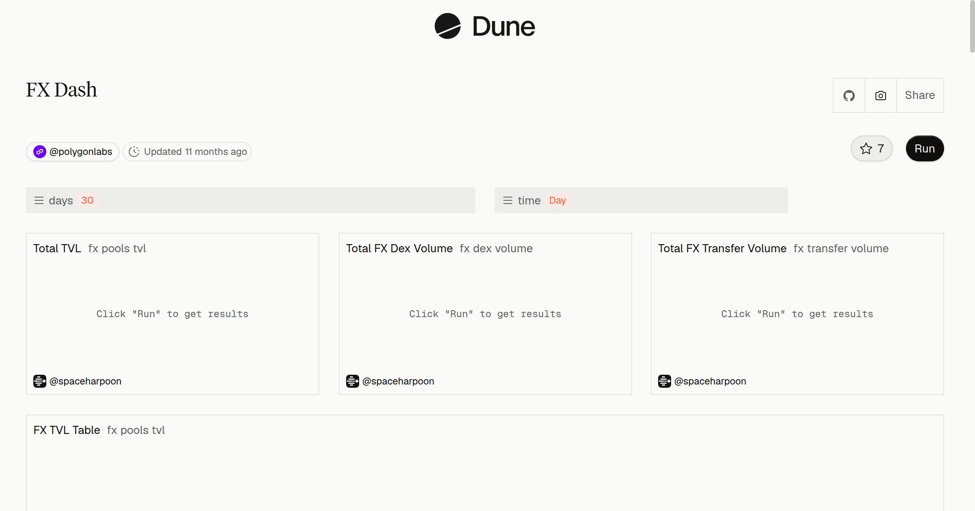975x511 pixels.
Task: Click spaceharpoon avatar in Transfer Volume card
Action: 665,381
